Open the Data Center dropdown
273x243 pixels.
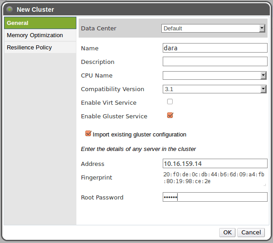(213, 29)
